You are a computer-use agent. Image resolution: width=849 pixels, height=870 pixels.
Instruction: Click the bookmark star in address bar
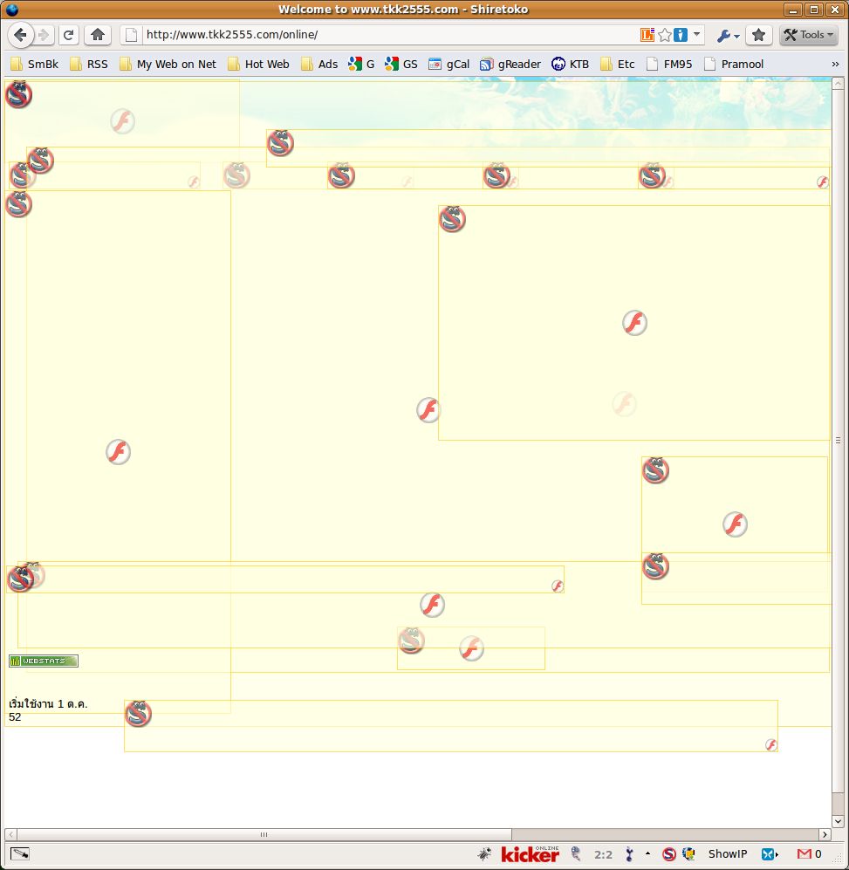[x=665, y=35]
